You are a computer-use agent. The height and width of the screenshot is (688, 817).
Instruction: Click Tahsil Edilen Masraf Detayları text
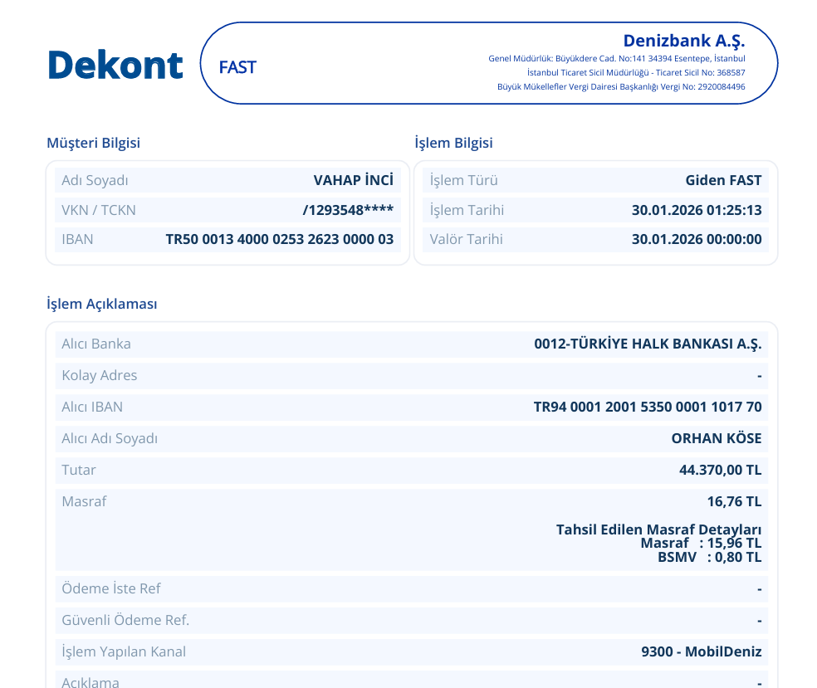point(658,529)
